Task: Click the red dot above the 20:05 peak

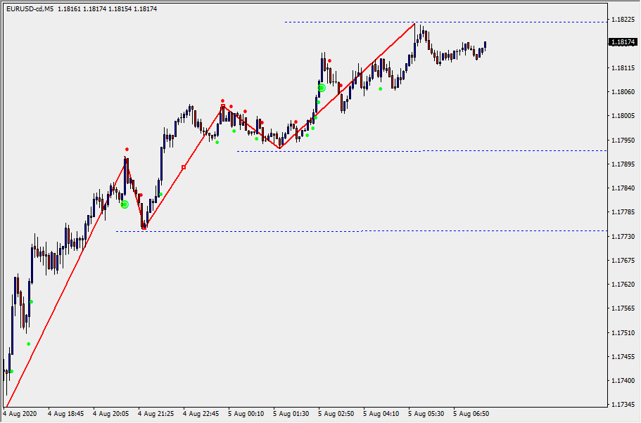Action: tap(127, 149)
